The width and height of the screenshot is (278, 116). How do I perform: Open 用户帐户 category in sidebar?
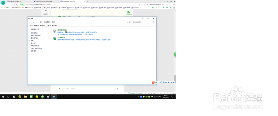[x=33, y=43]
